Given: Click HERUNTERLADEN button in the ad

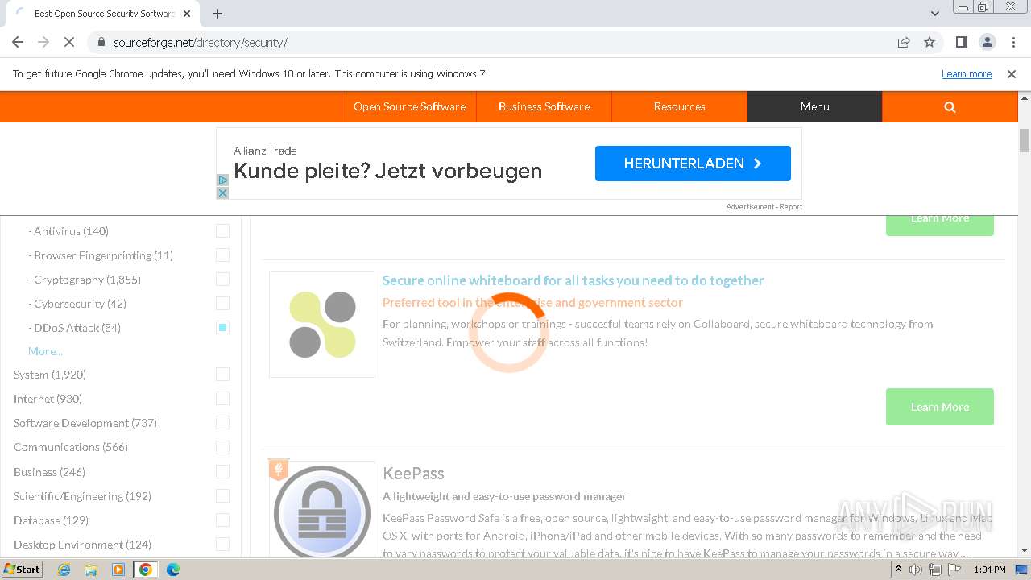Looking at the screenshot, I should [693, 164].
